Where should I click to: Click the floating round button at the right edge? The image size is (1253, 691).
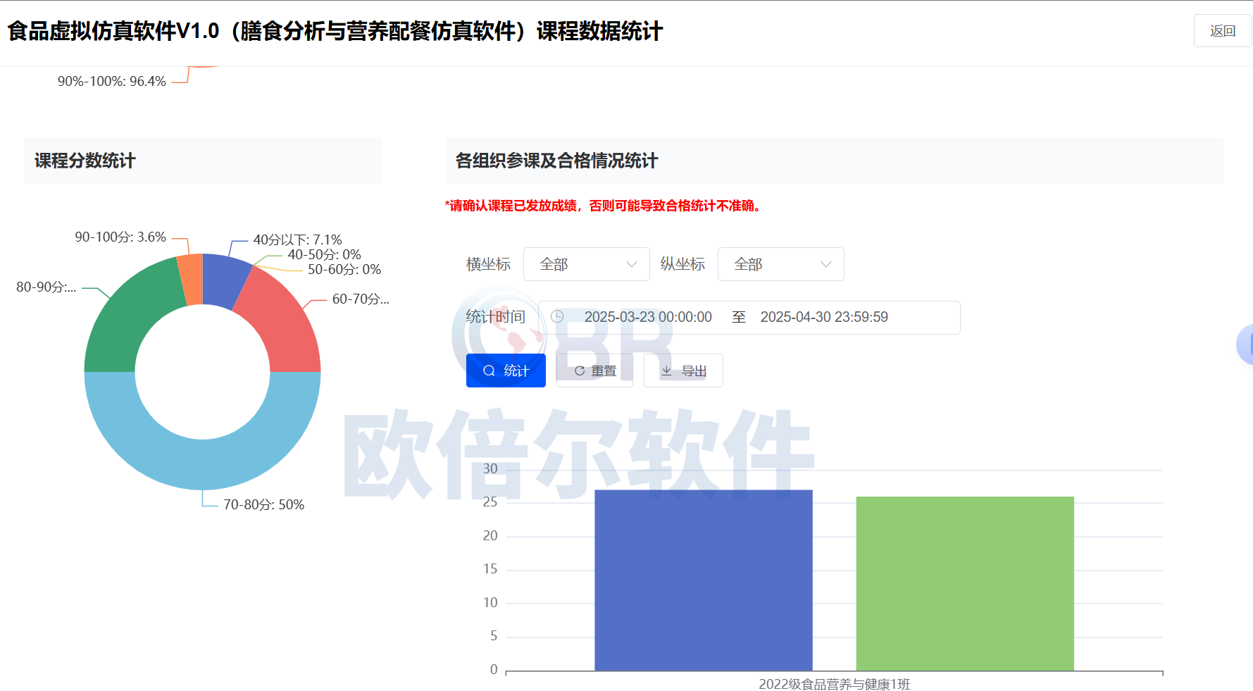(1245, 344)
